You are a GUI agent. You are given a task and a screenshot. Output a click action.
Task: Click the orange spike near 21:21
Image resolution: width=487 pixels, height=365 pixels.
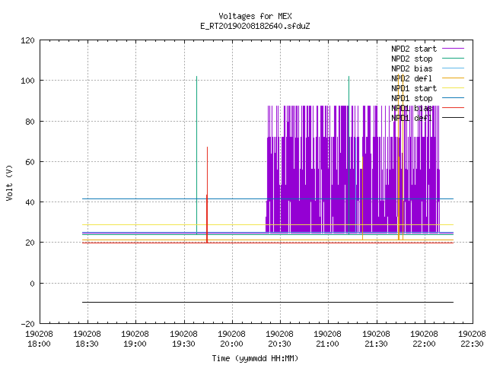pos(362,198)
